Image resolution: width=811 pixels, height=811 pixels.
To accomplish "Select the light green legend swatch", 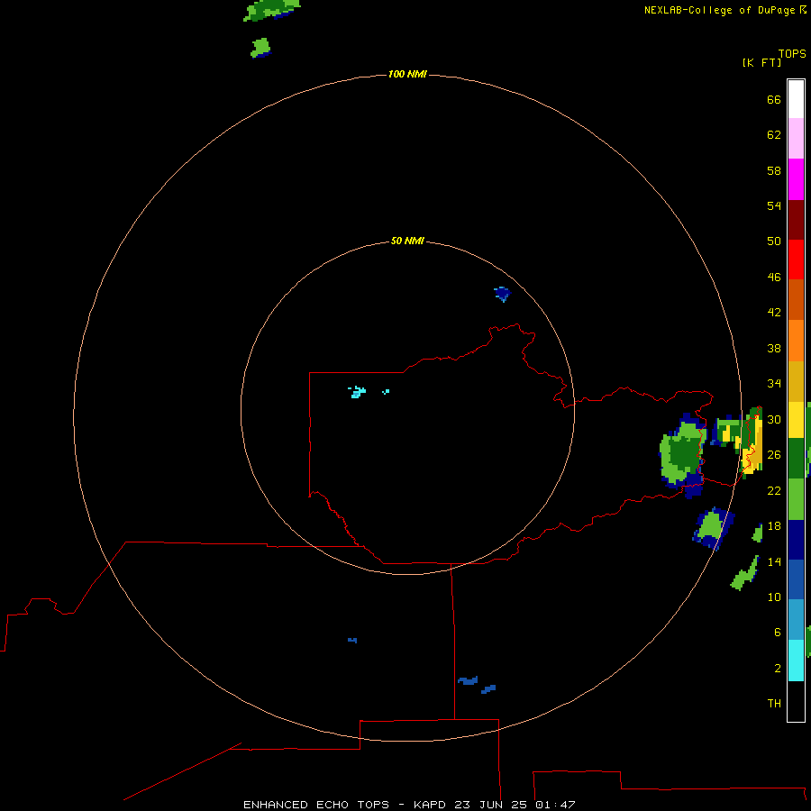I will [796, 499].
